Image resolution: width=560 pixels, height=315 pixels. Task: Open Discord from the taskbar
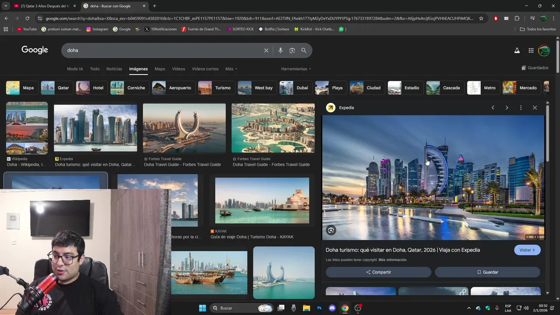(332, 308)
